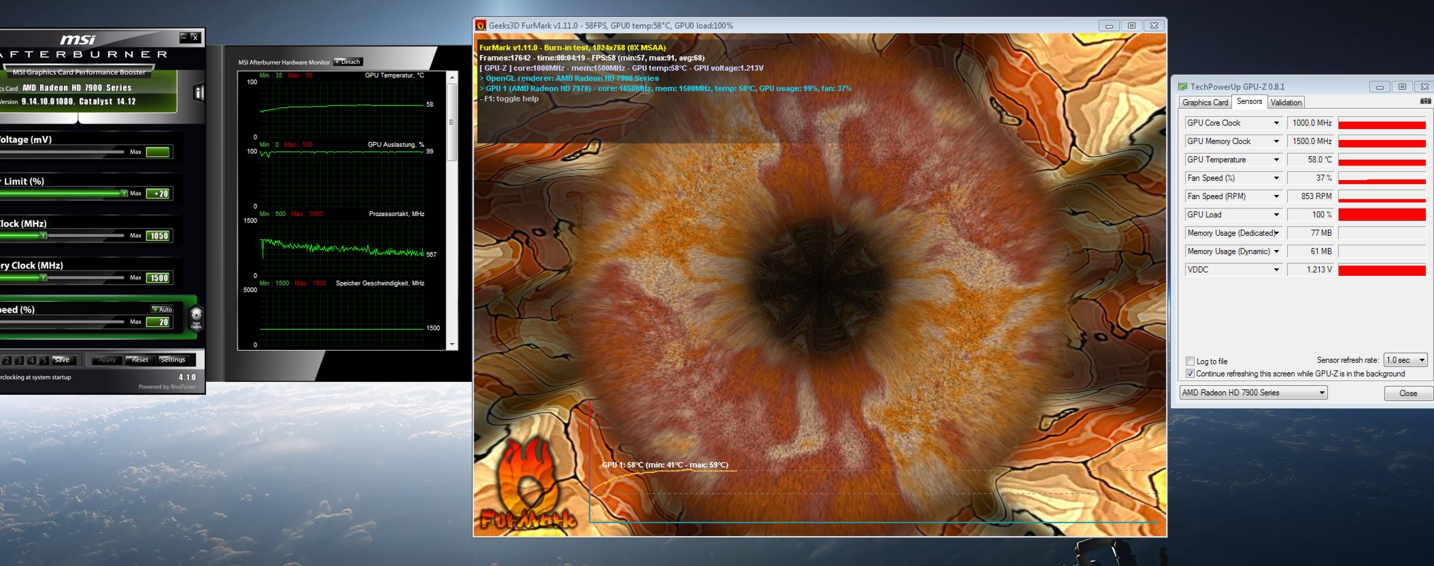
Task: Click the Speicher Geschwindigkeit graph in monitor
Action: (x=341, y=317)
